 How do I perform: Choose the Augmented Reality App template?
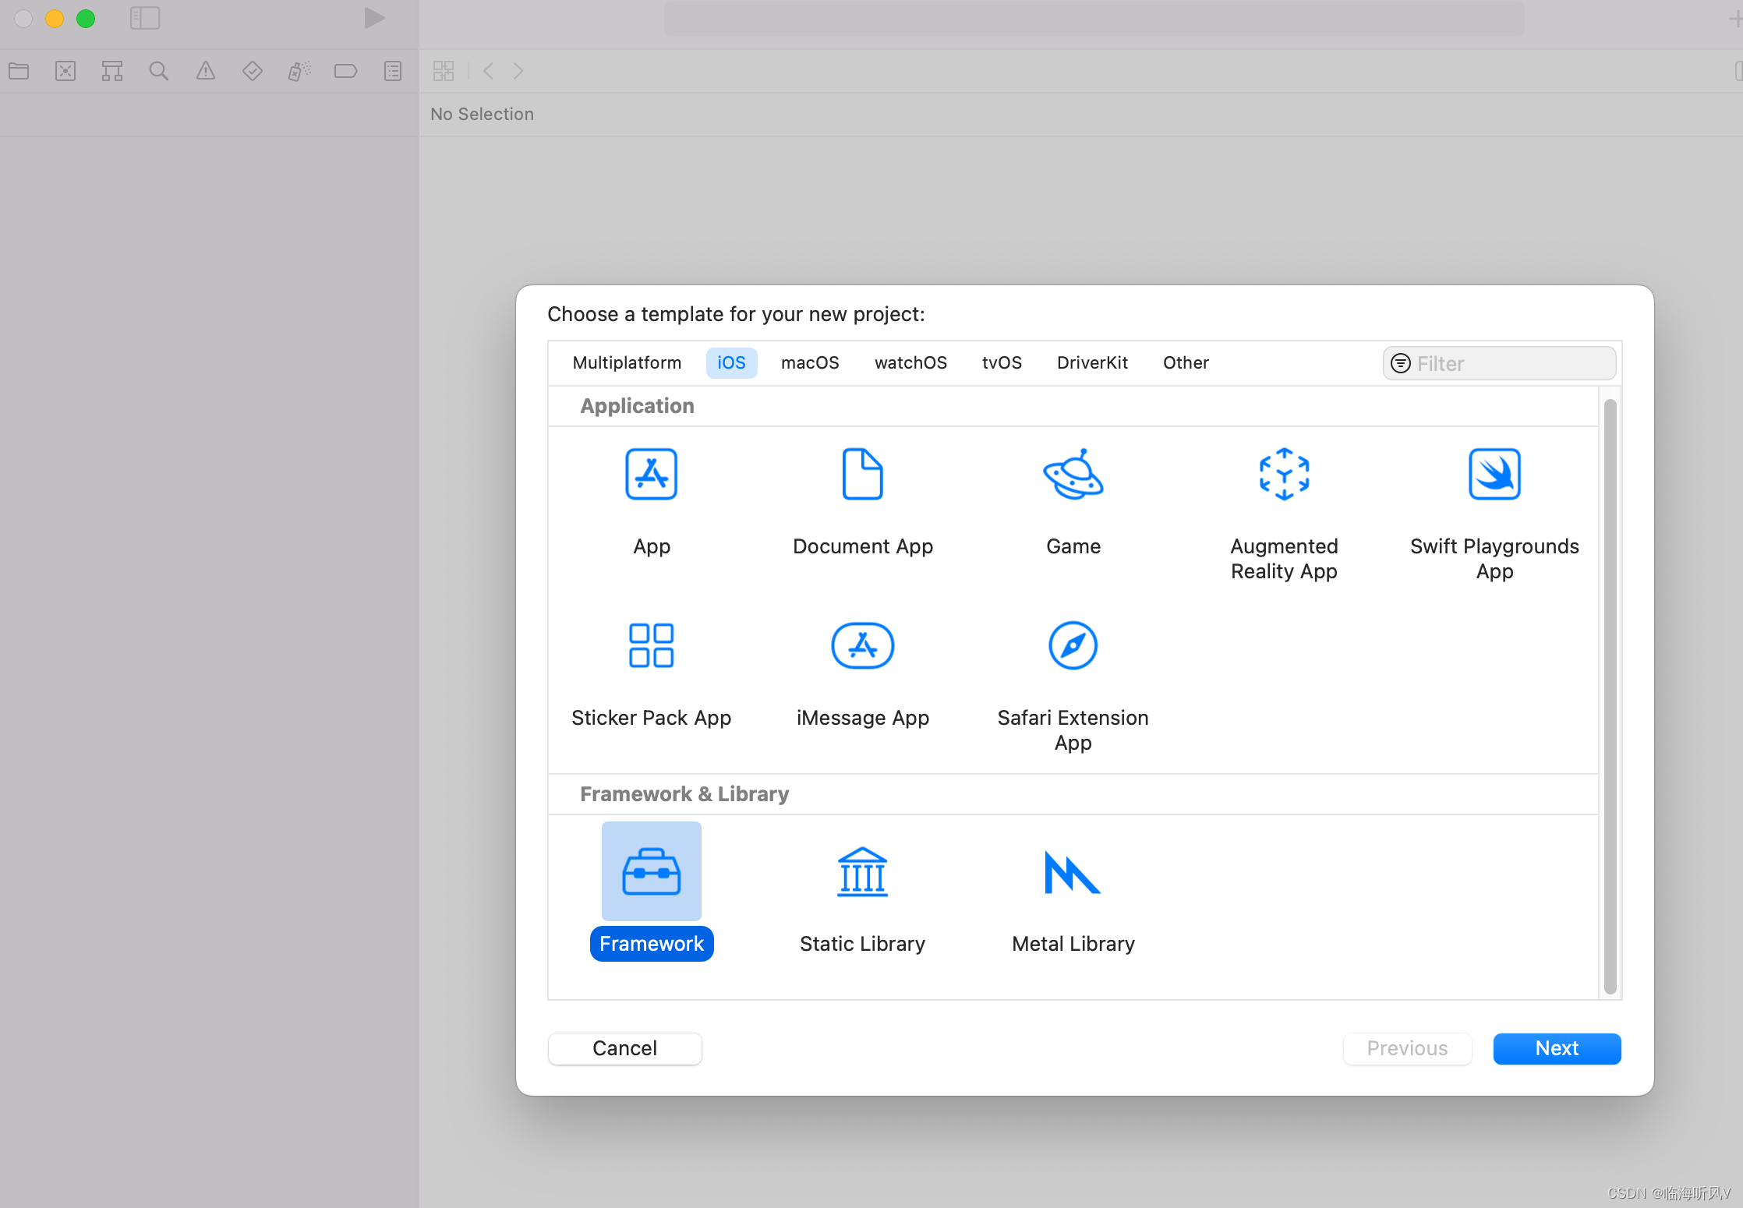pyautogui.click(x=1284, y=514)
